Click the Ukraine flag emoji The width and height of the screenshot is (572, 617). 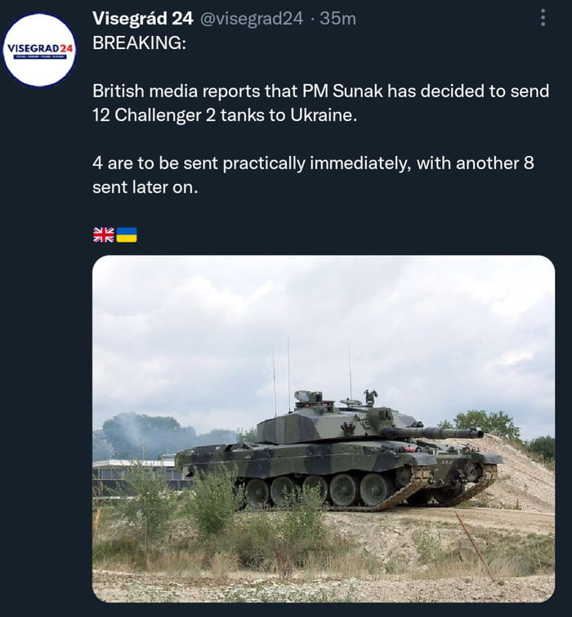pyautogui.click(x=126, y=235)
